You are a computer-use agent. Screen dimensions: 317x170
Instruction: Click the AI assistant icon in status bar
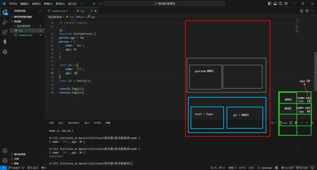[x=276, y=168]
